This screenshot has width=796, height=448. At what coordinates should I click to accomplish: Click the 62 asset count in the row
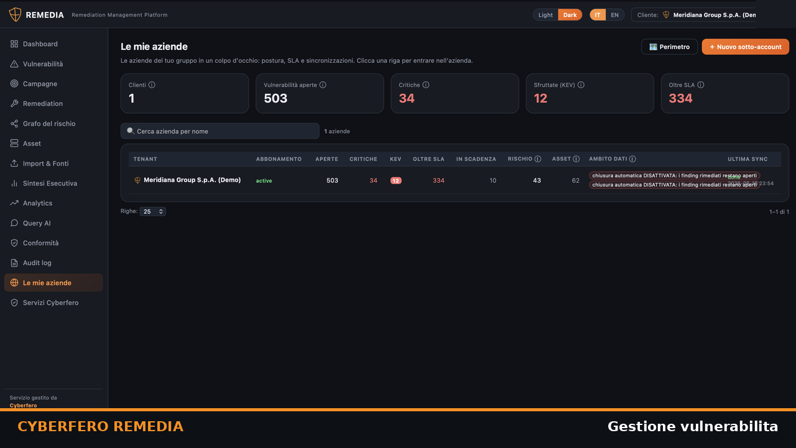click(x=576, y=180)
